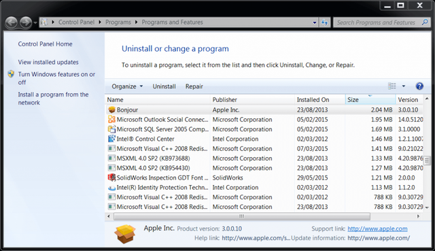Click the change view icon in toolbar
This screenshot has width=435, height=251.
[x=391, y=86]
